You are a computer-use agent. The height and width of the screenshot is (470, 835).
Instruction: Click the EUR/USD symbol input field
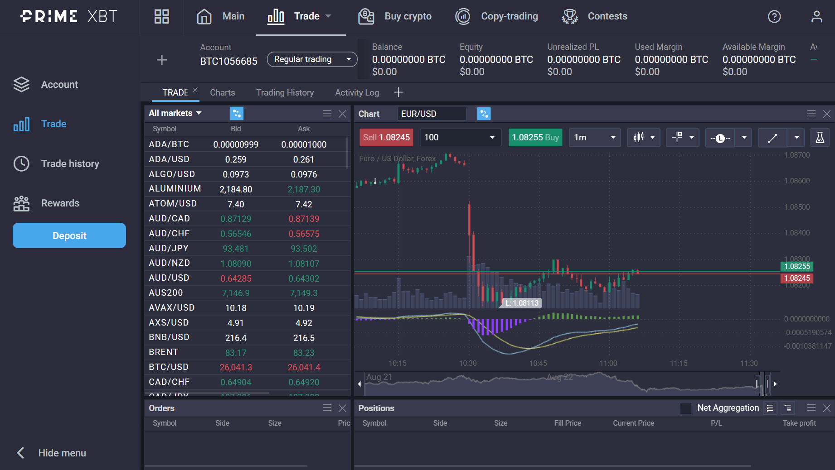point(432,114)
